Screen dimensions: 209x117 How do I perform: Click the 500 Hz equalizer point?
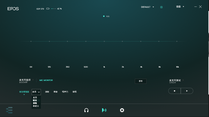tap(86, 41)
